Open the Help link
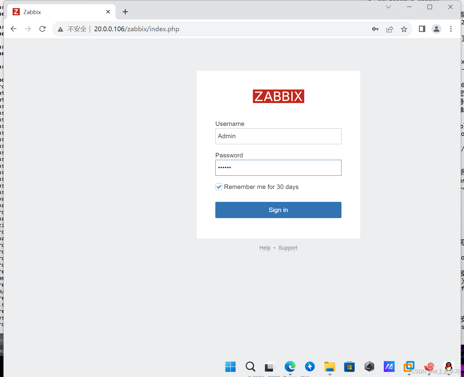 click(265, 248)
